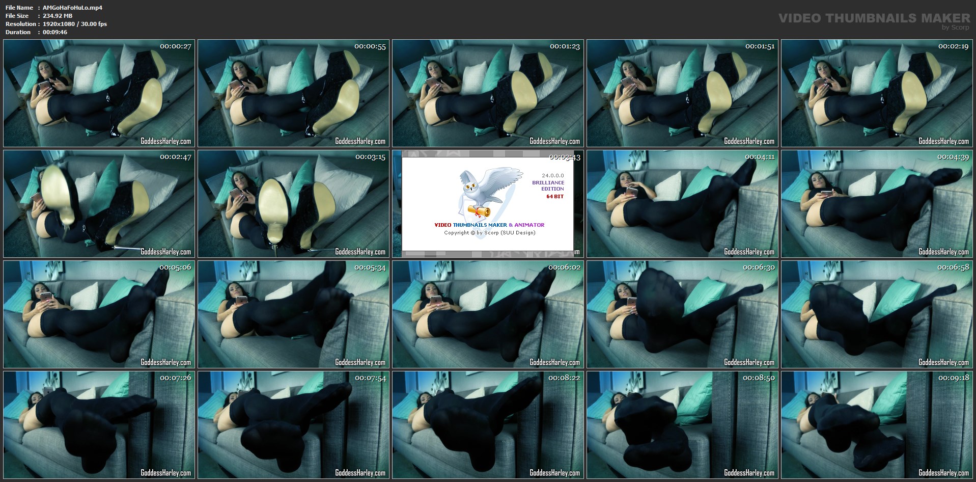Click the BRILLIANCE EDITION label
This screenshot has width=976, height=482.
coord(548,185)
